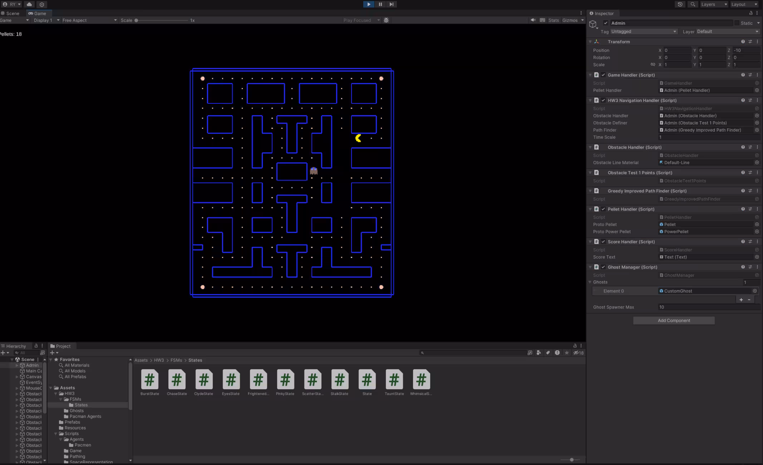Open the Tag dropdown
Viewport: 763px width, 465px height.
[x=644, y=31]
